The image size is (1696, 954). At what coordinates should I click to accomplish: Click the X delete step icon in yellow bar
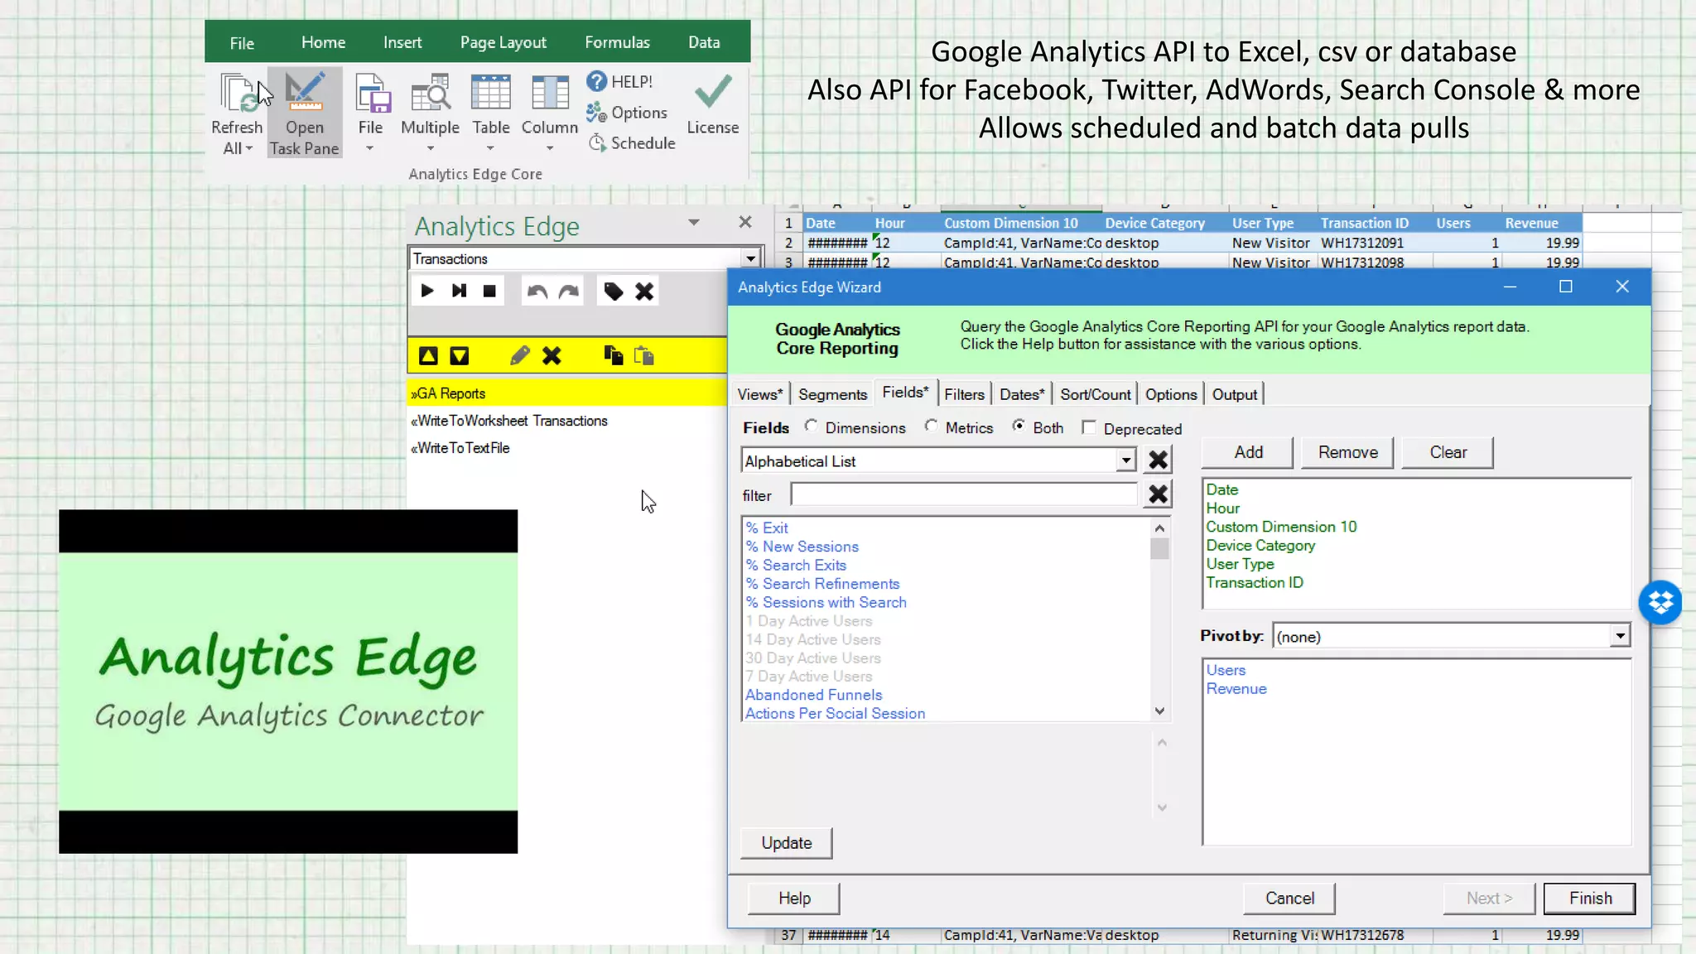[x=552, y=356]
